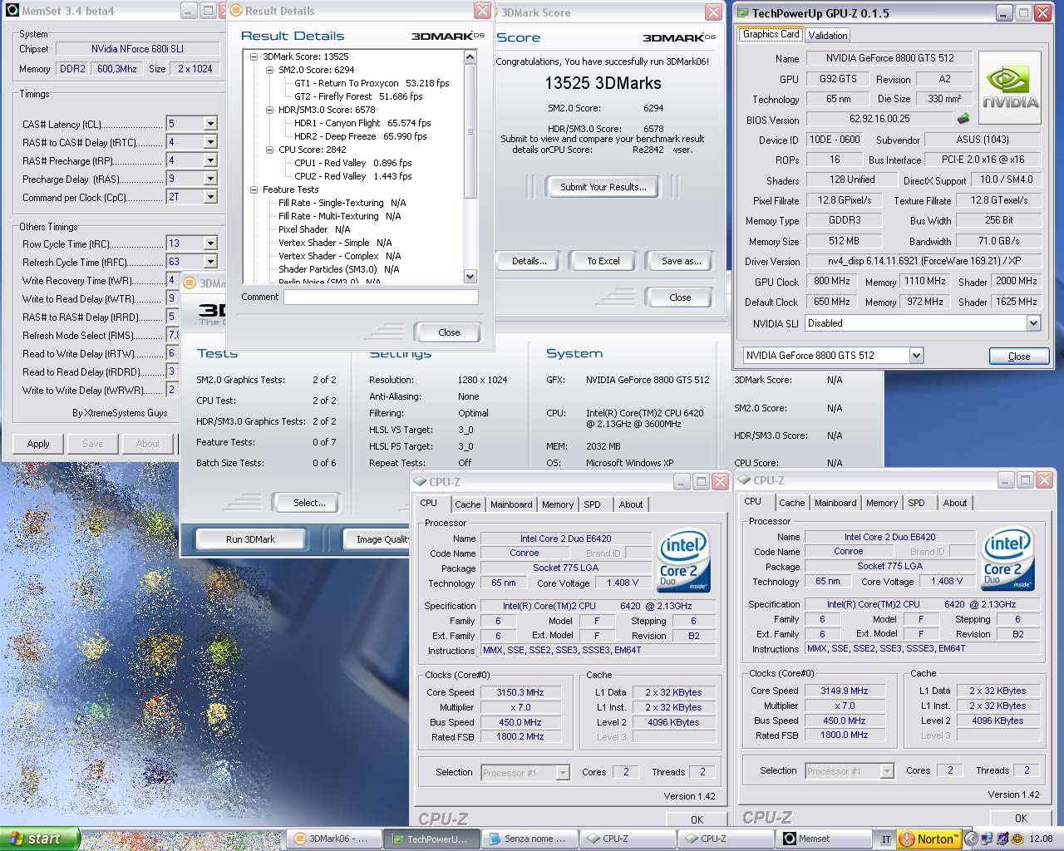Collapse Feature Tests tree node
The height and width of the screenshot is (851, 1064).
(254, 189)
